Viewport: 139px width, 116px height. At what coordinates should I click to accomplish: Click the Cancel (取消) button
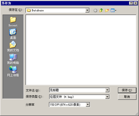point(127,97)
